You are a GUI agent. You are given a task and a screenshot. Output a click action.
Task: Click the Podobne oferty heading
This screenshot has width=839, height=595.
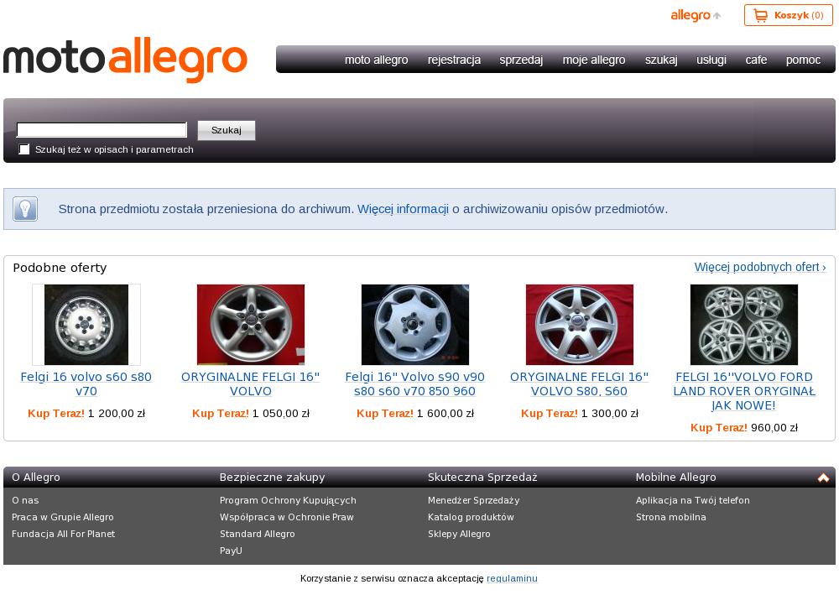point(60,268)
